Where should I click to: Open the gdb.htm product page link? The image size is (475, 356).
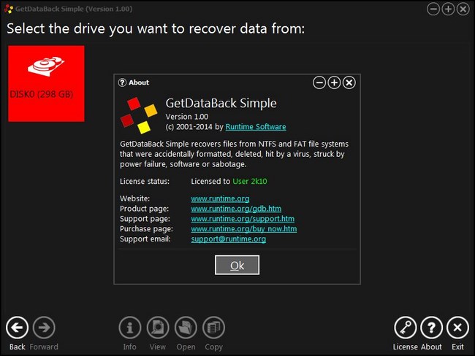tap(236, 209)
